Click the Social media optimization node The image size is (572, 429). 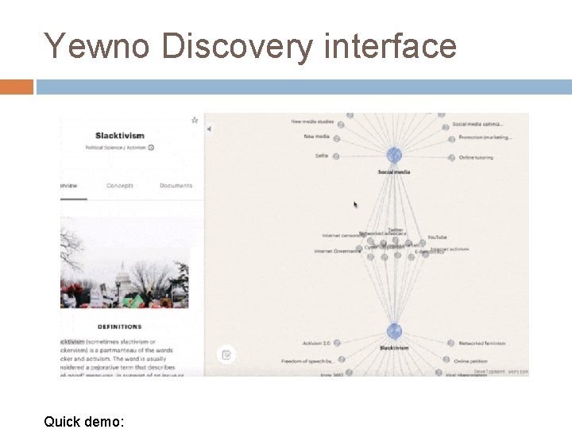point(446,127)
